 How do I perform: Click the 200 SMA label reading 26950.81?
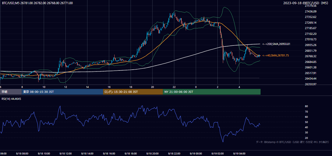276,44
